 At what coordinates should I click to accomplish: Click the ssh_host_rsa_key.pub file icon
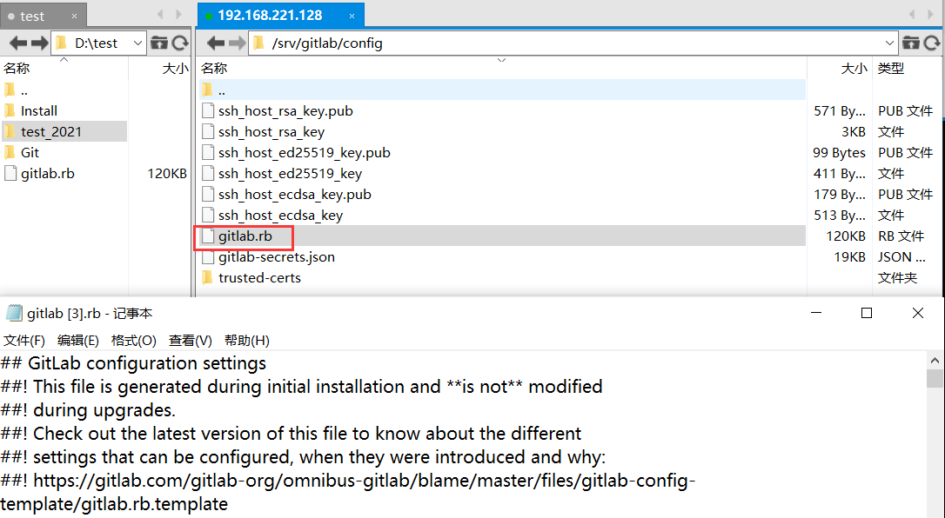[207, 110]
